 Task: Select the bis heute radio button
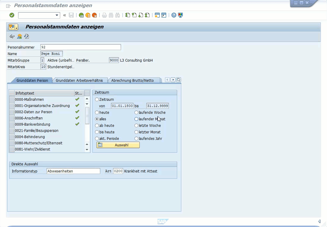click(97, 132)
